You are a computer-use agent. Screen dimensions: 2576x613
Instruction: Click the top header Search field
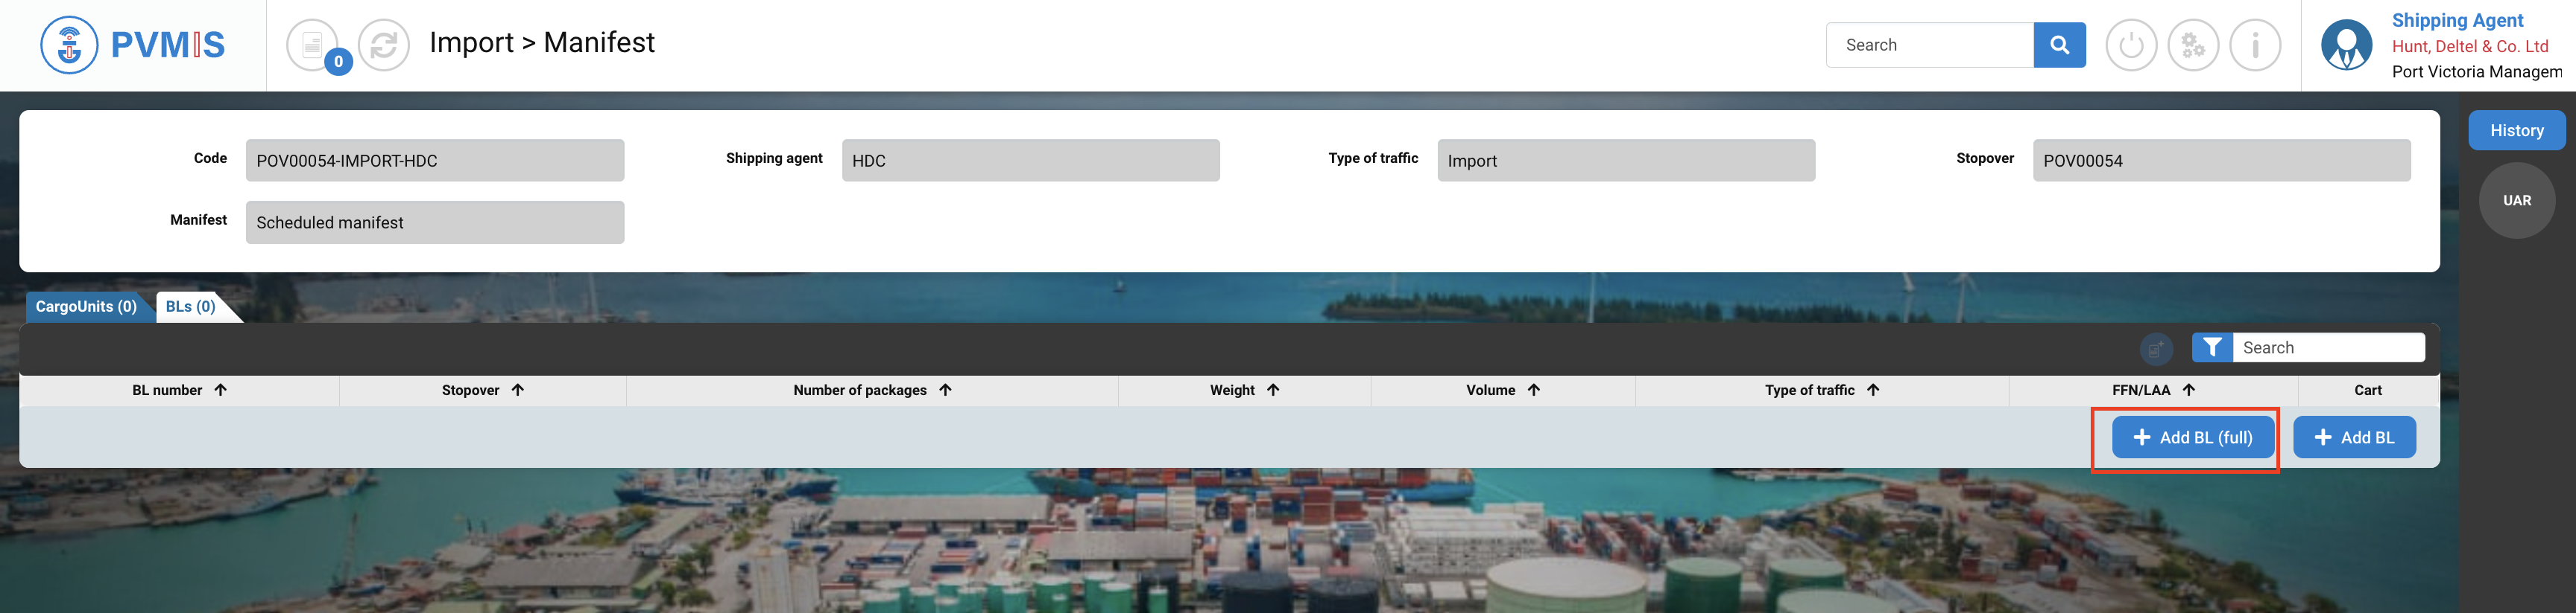coord(1929,45)
